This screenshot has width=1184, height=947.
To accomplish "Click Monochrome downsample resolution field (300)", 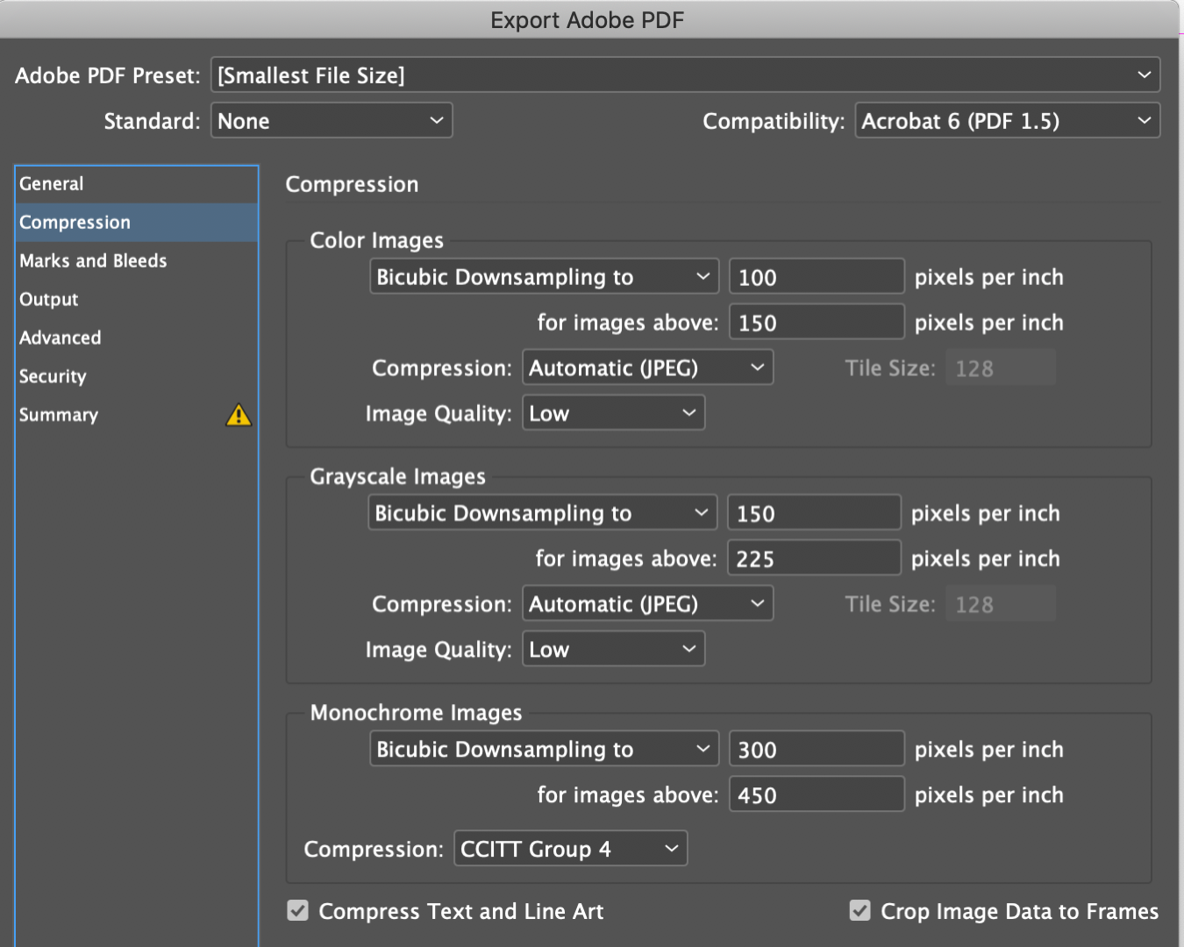I will point(816,750).
